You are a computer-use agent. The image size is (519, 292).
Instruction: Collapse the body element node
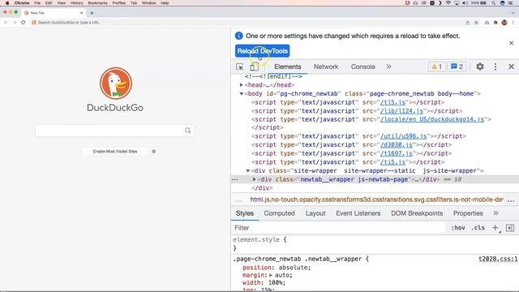tap(242, 94)
